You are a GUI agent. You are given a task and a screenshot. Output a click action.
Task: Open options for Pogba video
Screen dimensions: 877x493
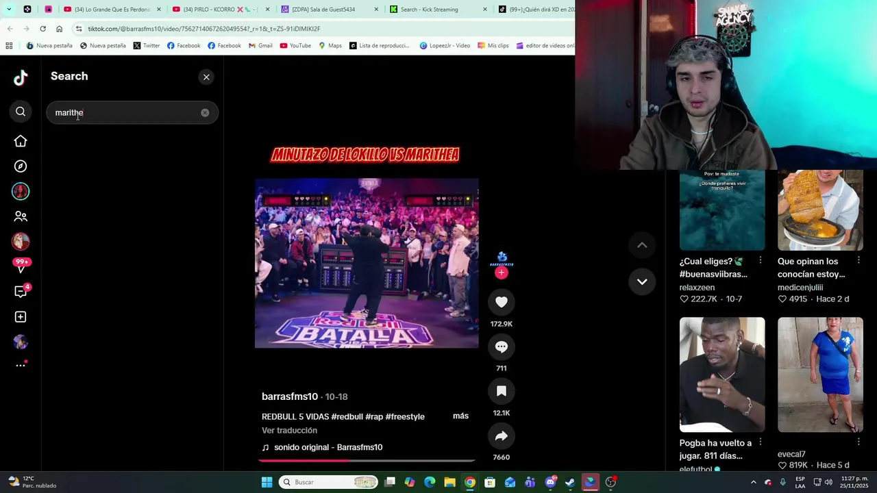pos(761,442)
